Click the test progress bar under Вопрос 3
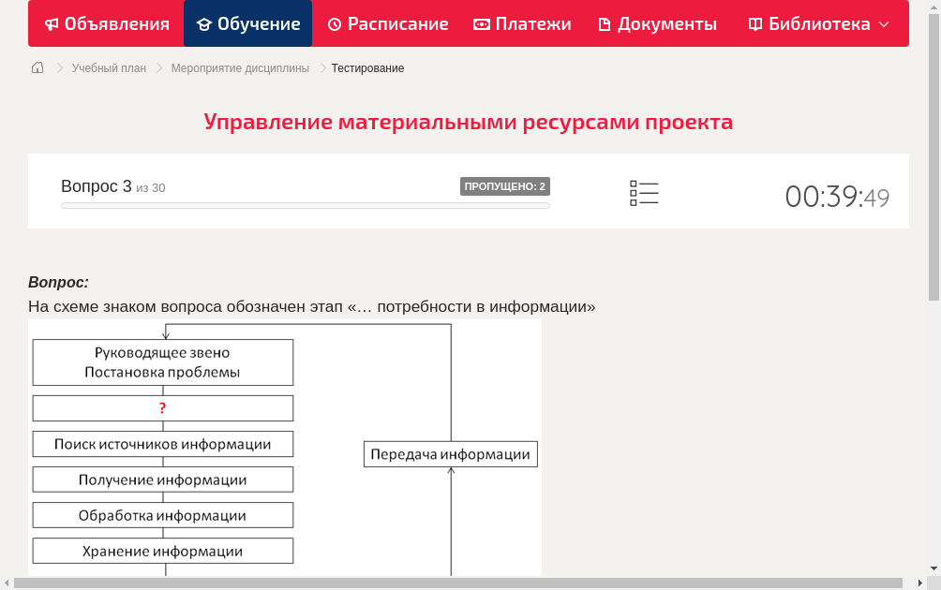 [305, 205]
